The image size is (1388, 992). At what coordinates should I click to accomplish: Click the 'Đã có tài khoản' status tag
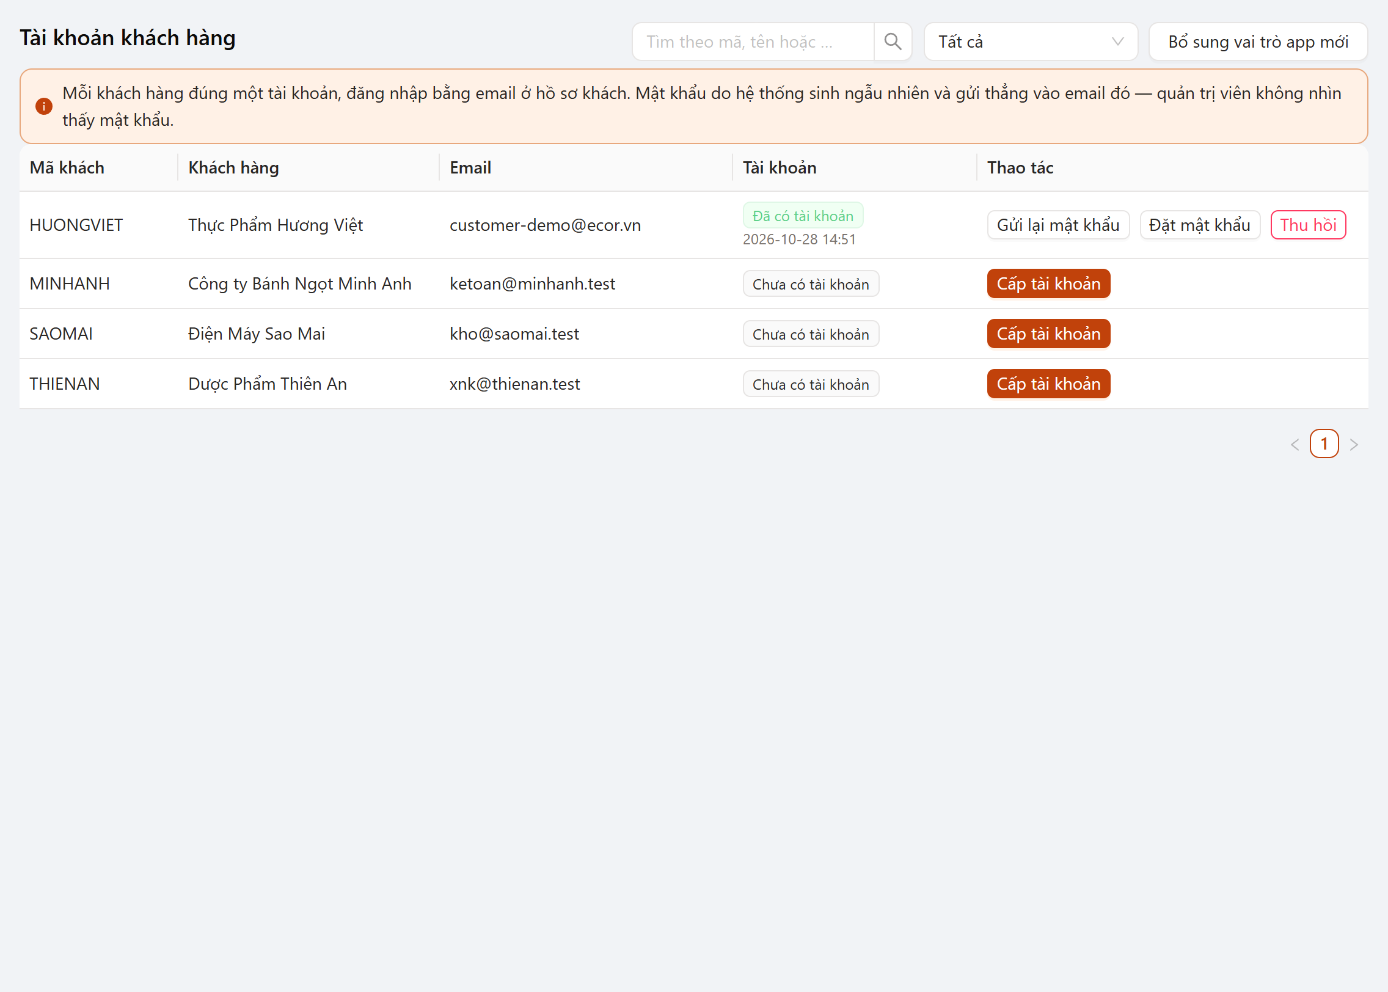803,216
